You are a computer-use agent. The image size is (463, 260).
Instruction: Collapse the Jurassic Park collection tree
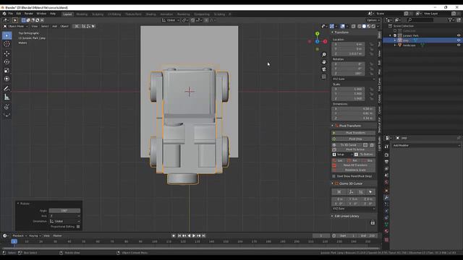pos(390,35)
